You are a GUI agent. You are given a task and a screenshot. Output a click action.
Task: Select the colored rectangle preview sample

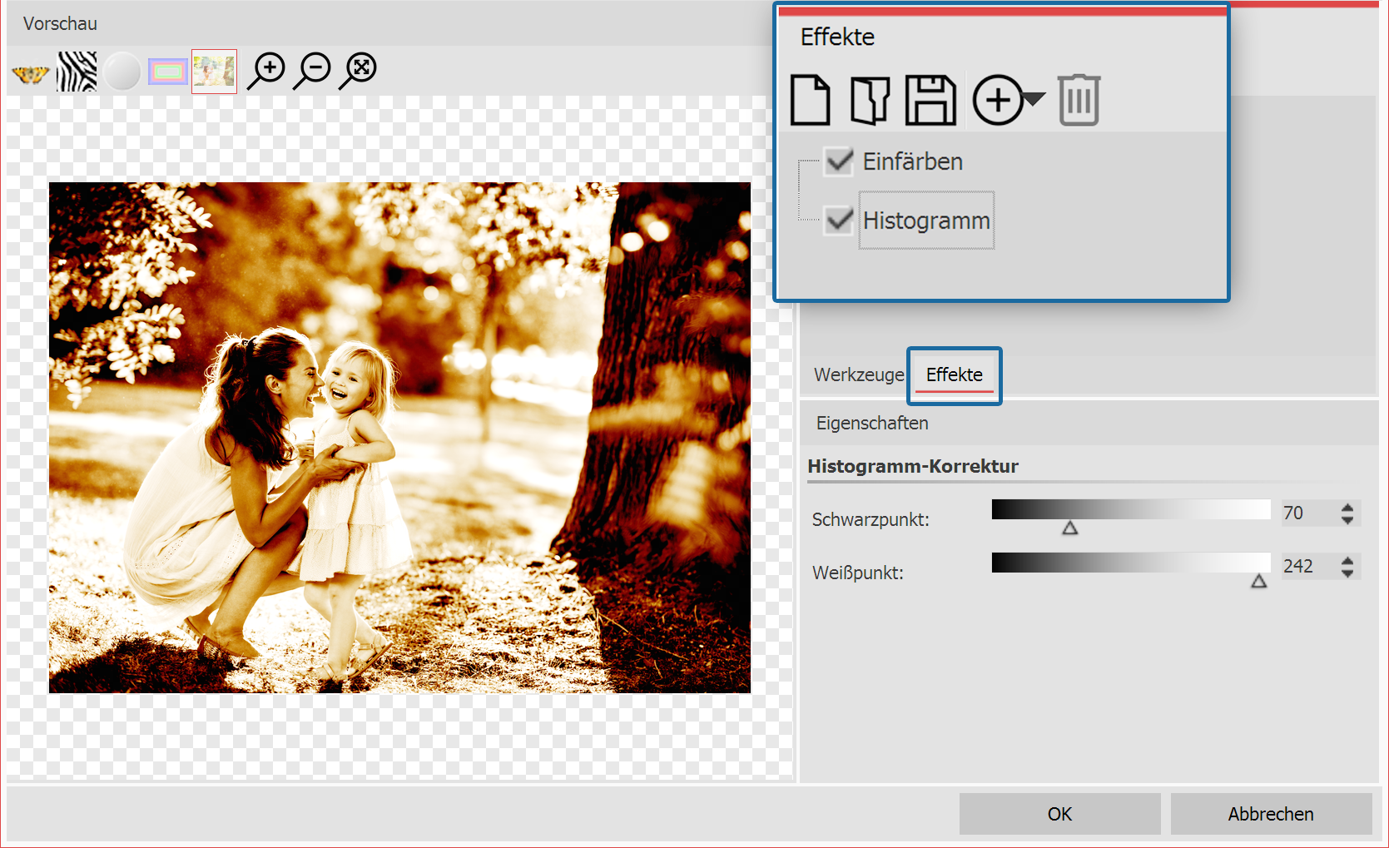(x=167, y=71)
